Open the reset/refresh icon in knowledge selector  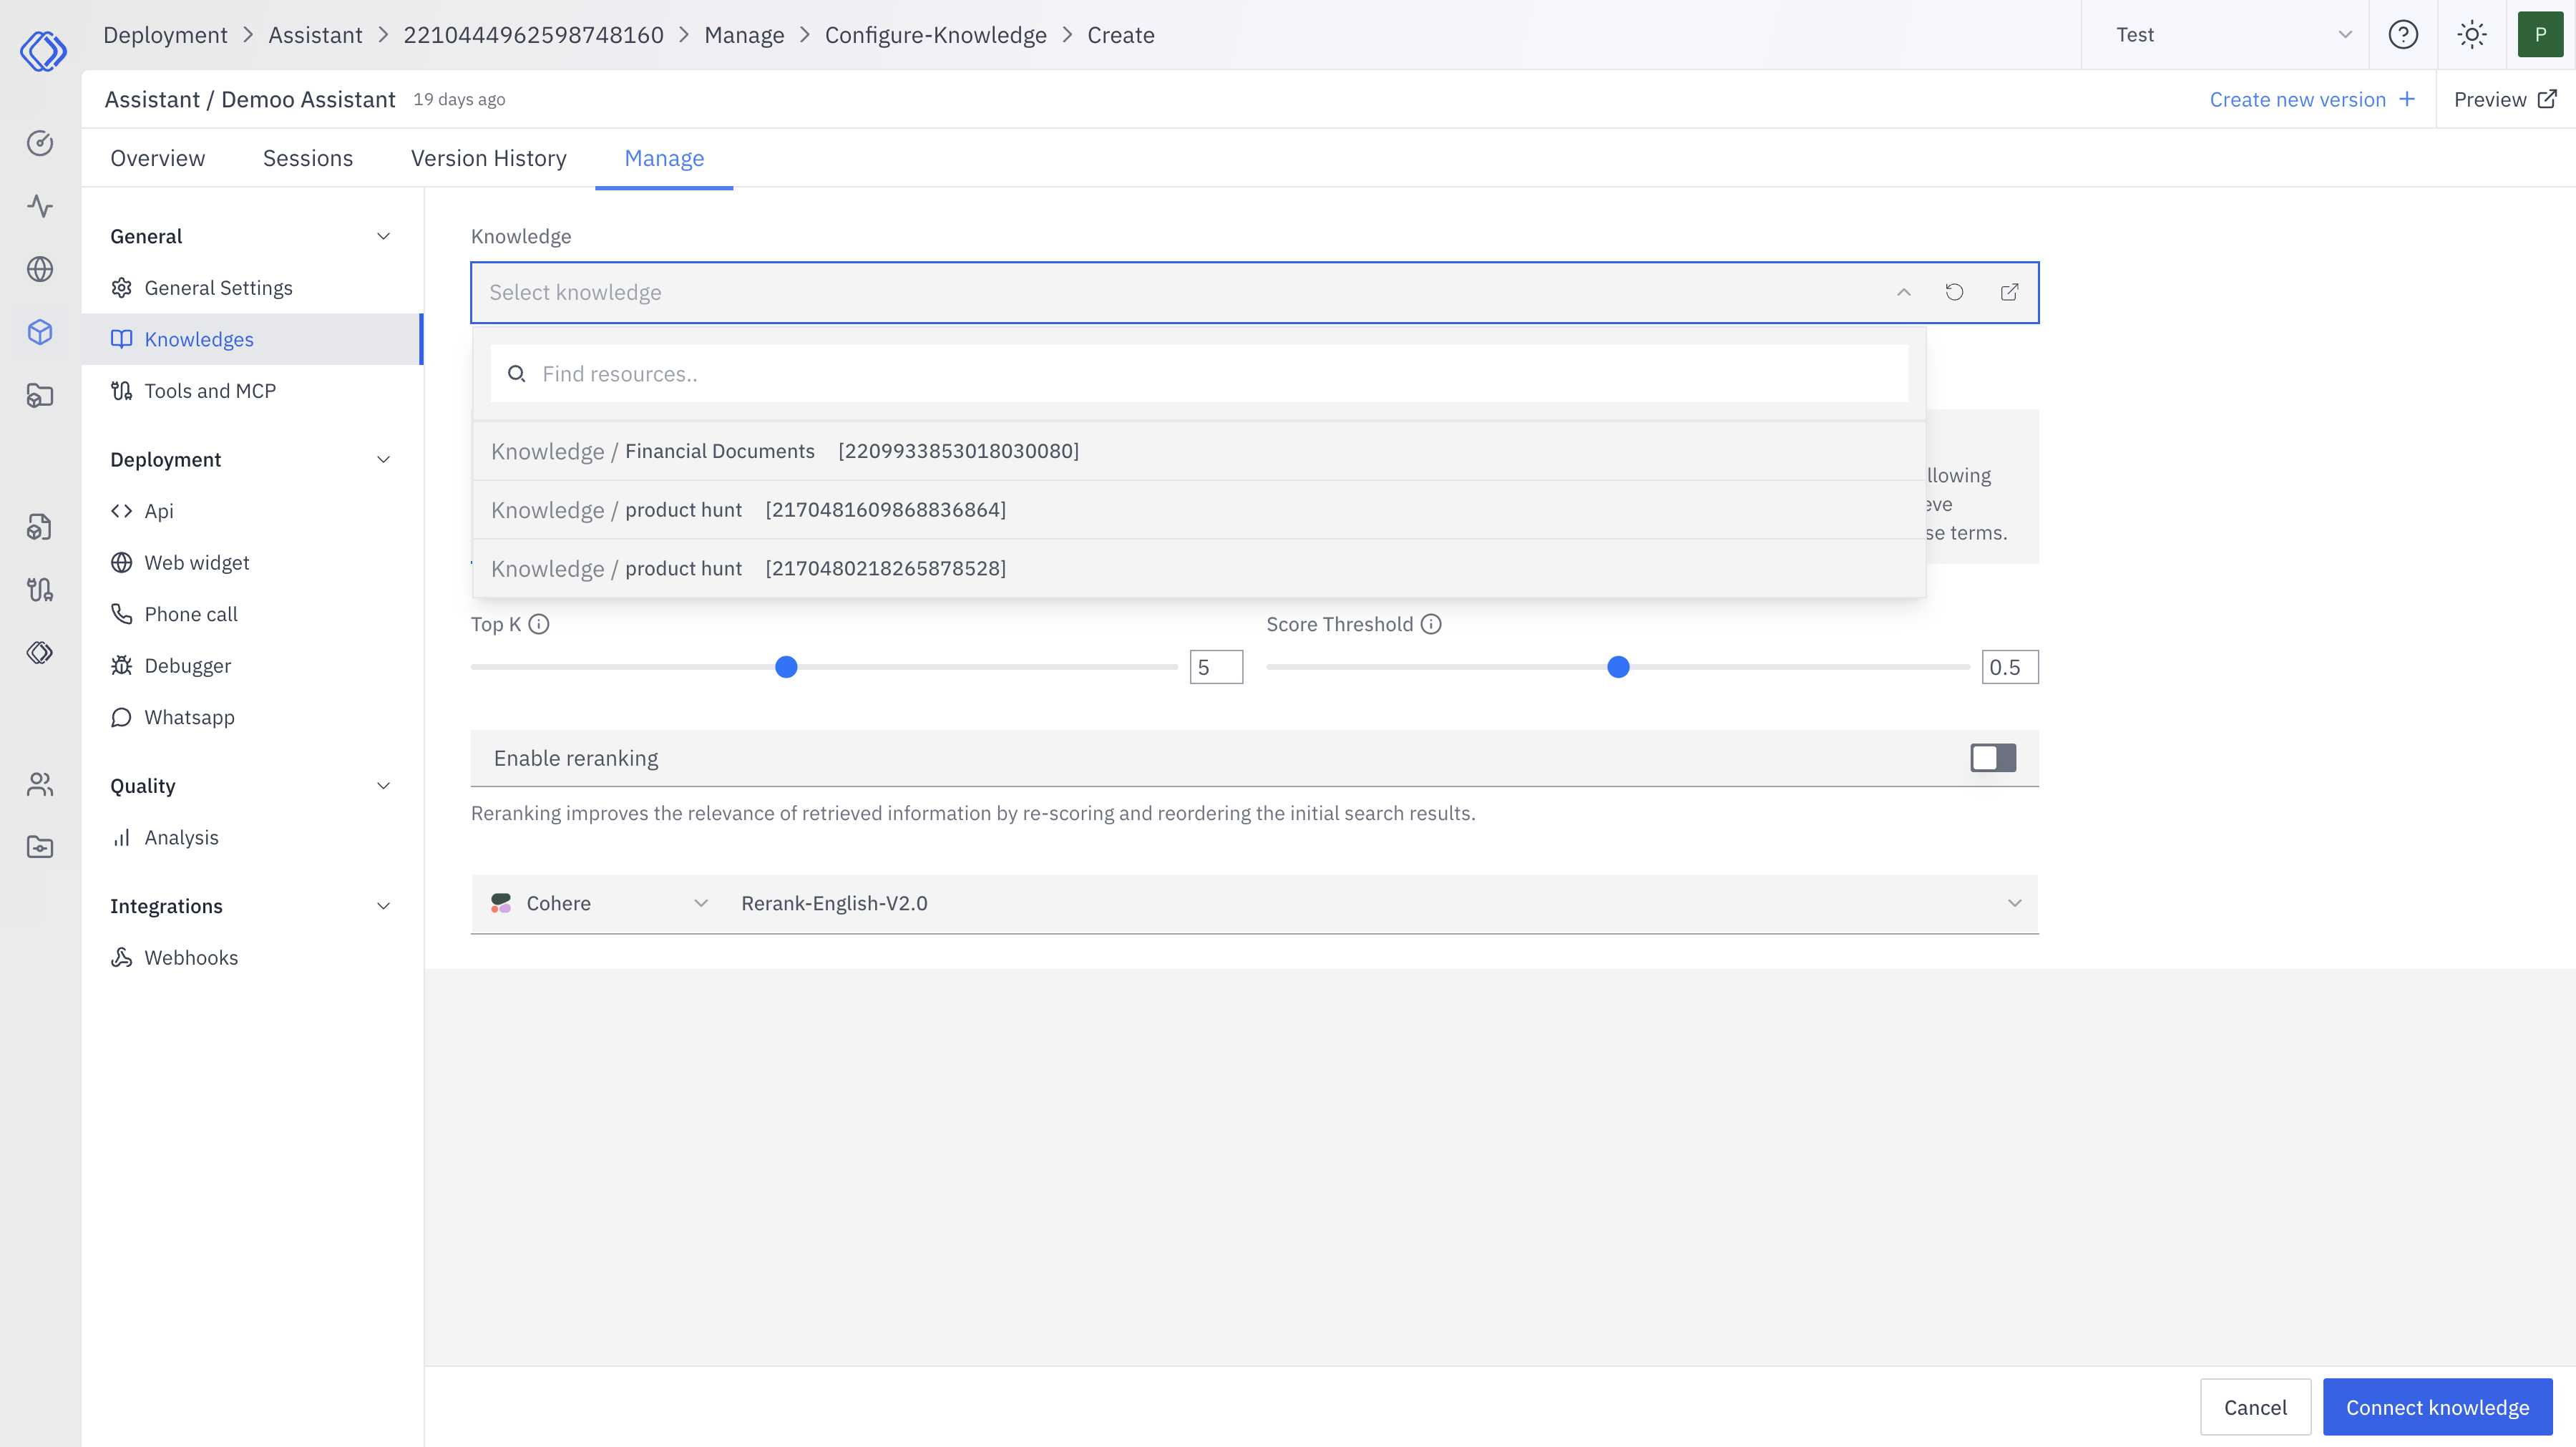[x=1956, y=292]
